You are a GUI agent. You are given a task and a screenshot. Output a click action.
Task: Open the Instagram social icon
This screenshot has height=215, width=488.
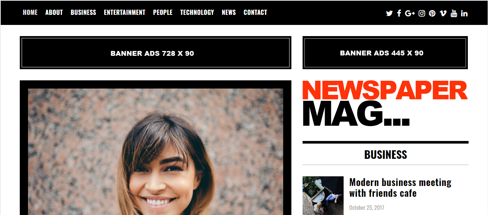point(422,13)
